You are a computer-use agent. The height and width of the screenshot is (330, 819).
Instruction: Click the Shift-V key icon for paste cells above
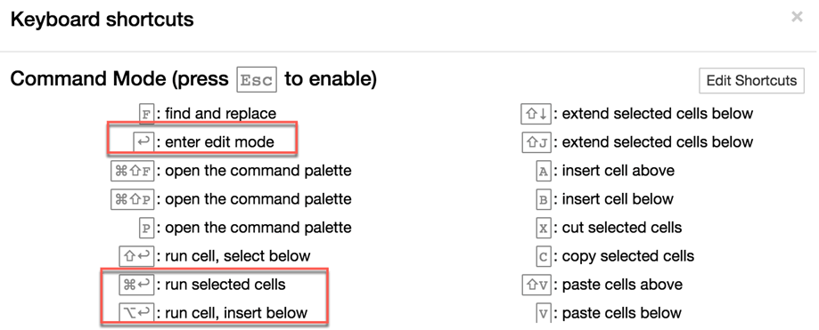(536, 285)
